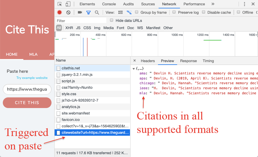Filter requests by Media
The width and height of the screenshot is (258, 157).
108,28
